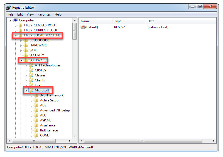The height and width of the screenshot is (157, 223).
Task: Click the REG_SZ type cell
Action: 119,27
